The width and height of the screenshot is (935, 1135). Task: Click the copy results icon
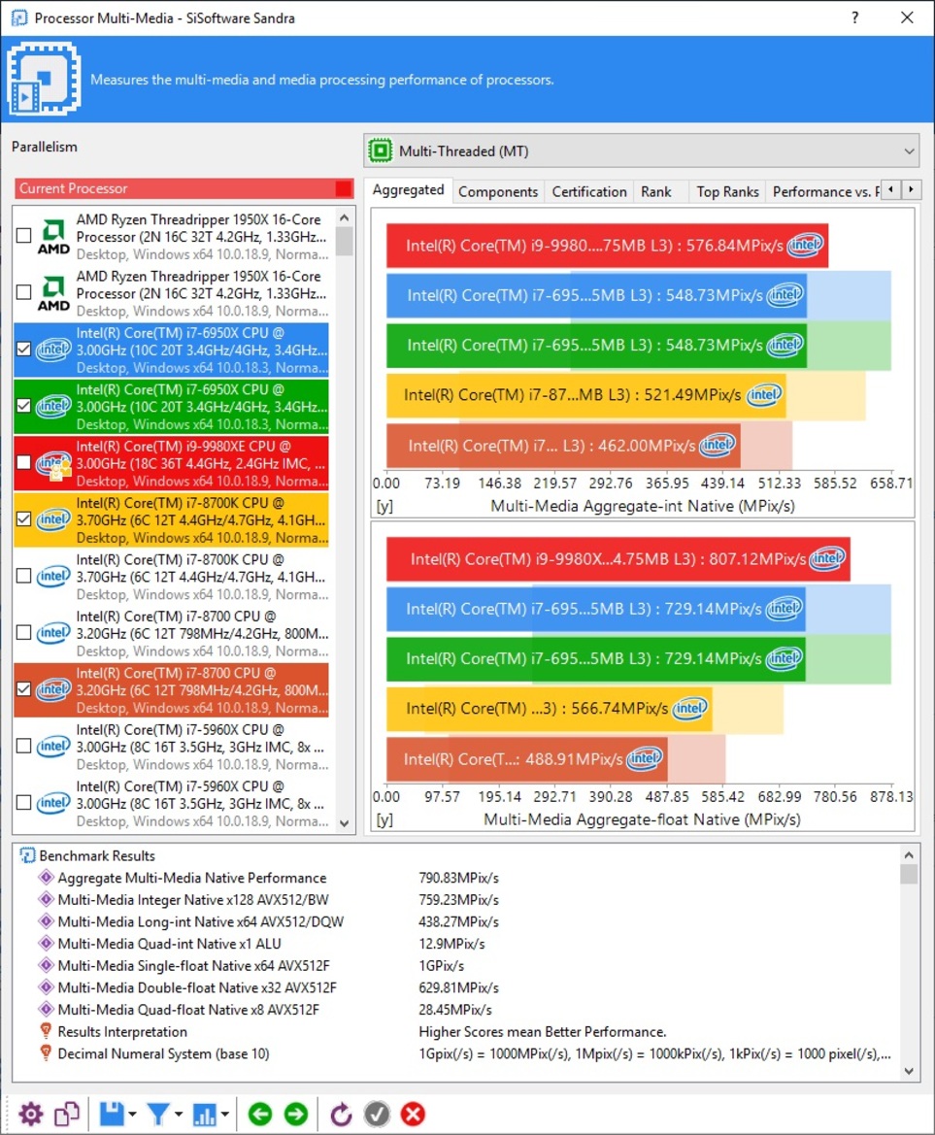tap(67, 1114)
